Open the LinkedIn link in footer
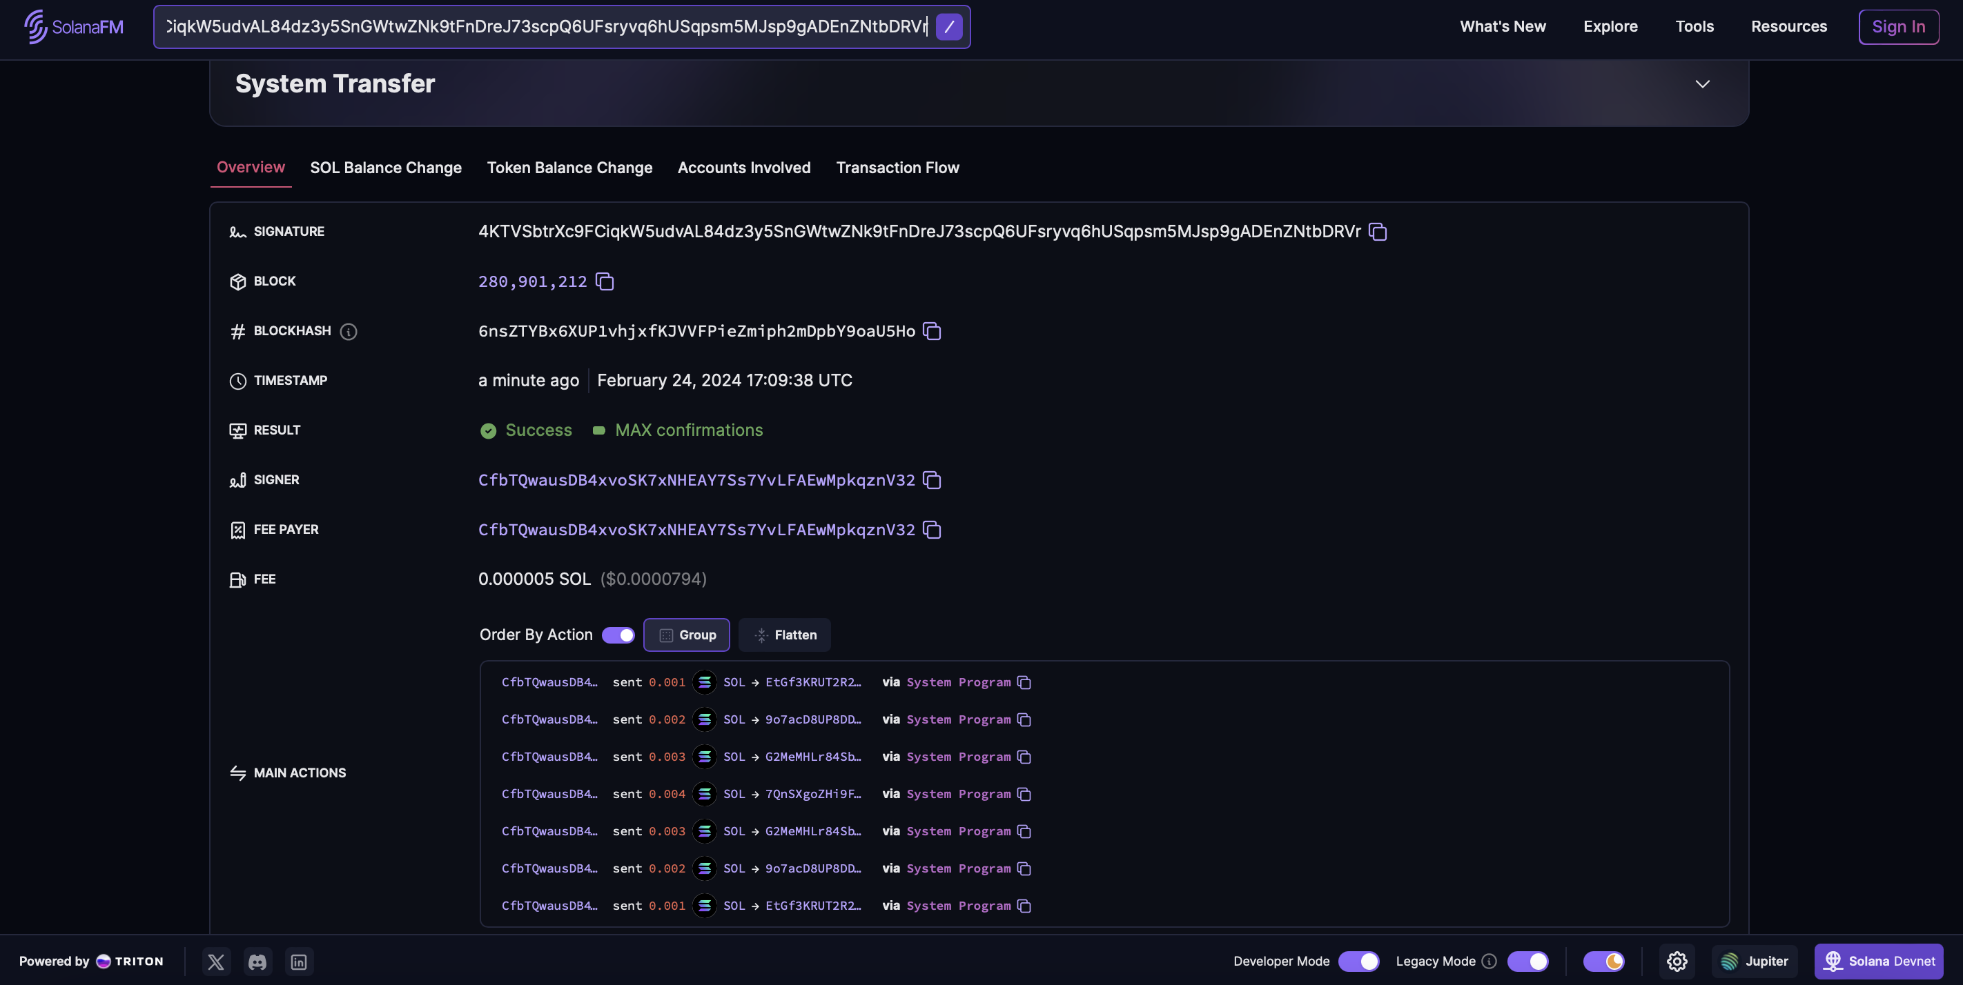Viewport: 1963px width, 985px height. click(299, 962)
